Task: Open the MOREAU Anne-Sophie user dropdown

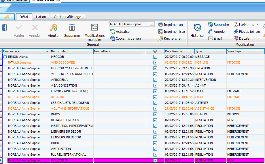Action: coord(152,24)
